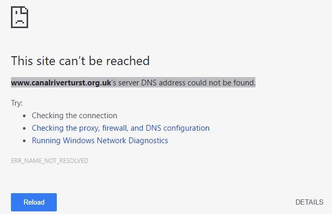Click 'org.uk' in the highlighted domain
The width and height of the screenshot is (332, 214).
point(99,82)
